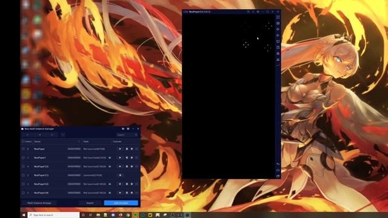
Task: Tick checkbox for NoxPlayer1 row
Action: point(23,157)
